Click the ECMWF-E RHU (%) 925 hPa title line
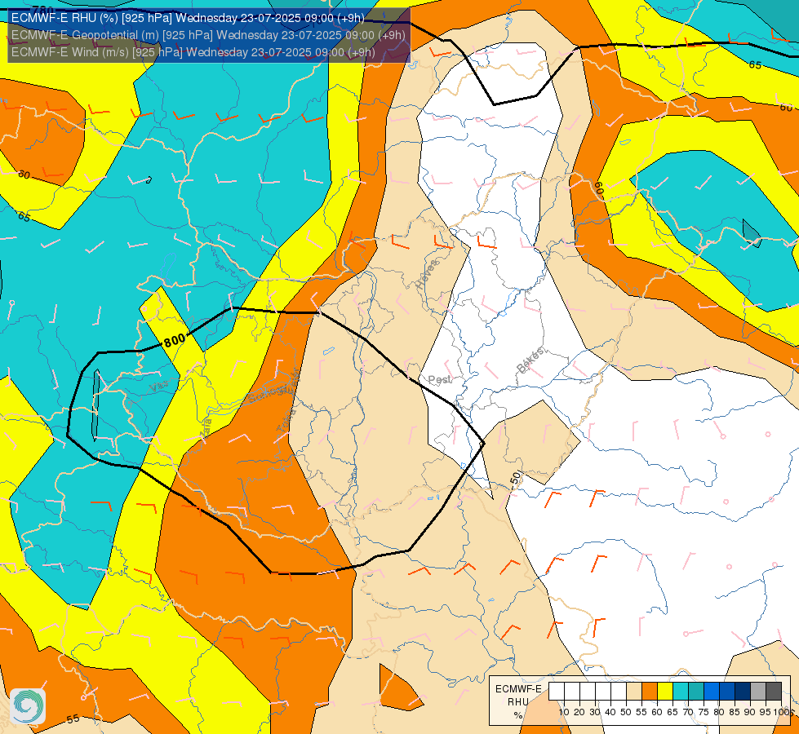This screenshot has width=799, height=734. [188, 18]
